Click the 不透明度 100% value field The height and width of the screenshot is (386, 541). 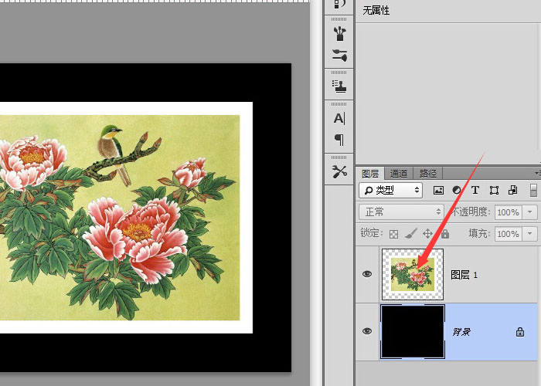coord(509,212)
